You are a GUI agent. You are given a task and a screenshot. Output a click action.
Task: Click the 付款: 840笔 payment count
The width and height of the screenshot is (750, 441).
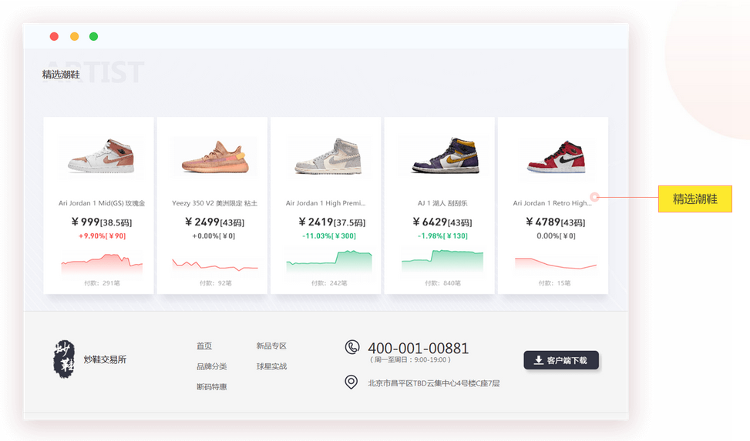442,283
